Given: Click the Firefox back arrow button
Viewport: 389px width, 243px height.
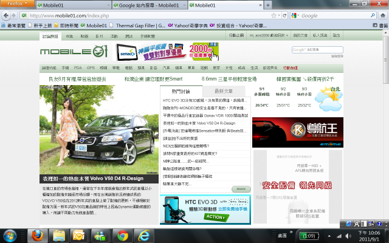Looking at the screenshot, I should (x=6, y=15).
